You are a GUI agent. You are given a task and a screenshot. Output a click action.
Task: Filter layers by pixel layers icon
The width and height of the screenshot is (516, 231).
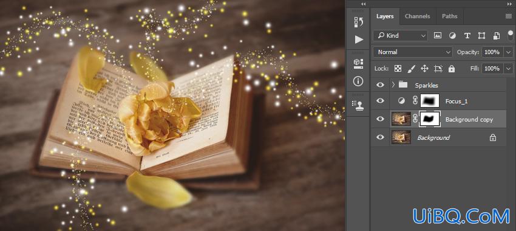click(437, 36)
